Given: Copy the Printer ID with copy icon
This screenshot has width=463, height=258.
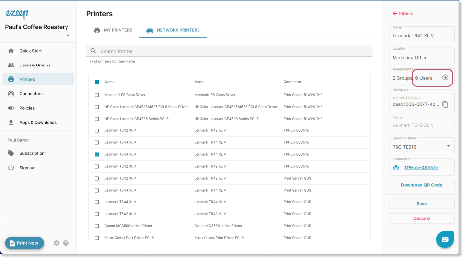Looking at the screenshot, I should point(445,104).
